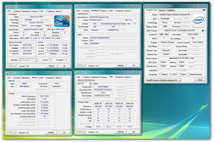Viewport: 214px width, 142px height.
Task: Open the Sensors tab in GPU-Z
Action: (x=162, y=10)
